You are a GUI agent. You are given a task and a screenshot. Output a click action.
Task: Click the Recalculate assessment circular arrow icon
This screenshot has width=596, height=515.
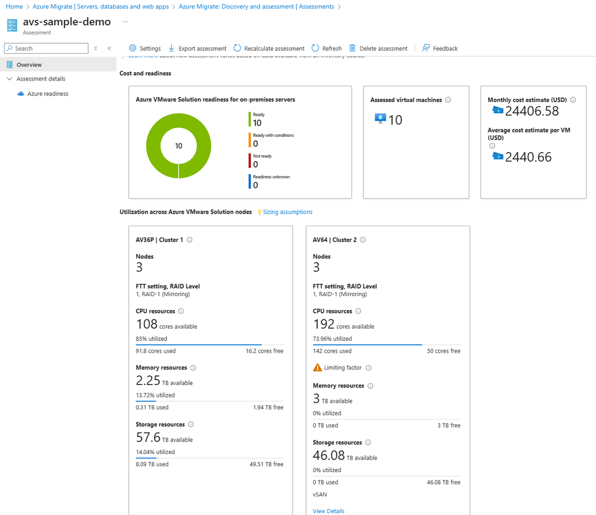coord(237,48)
